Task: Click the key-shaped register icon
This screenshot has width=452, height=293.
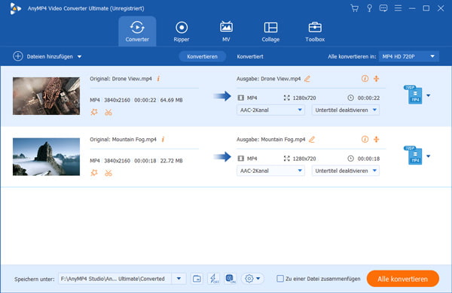Action: 369,8
